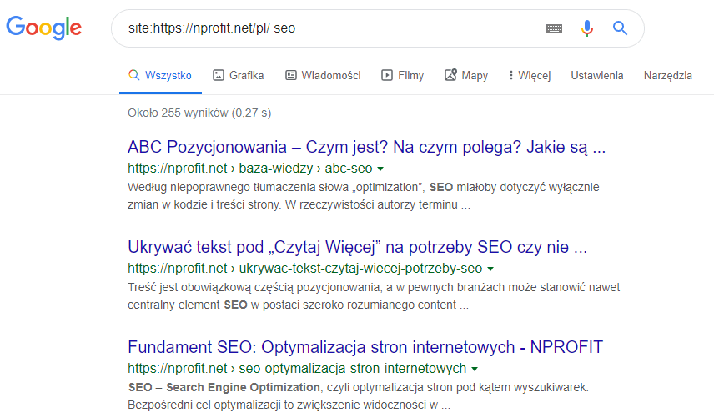
Task: Open the Ukrywać tekst pod Czytaj Więcej result
Action: click(x=358, y=248)
